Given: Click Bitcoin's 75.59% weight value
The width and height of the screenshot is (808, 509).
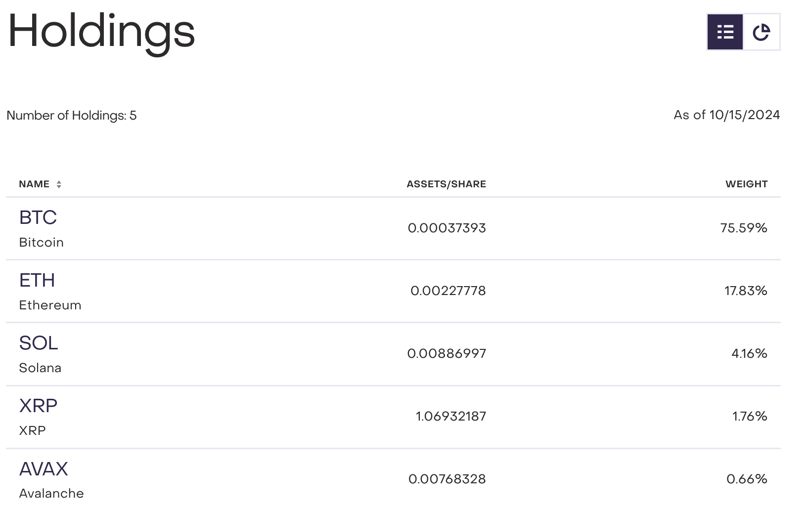Looking at the screenshot, I should [744, 228].
